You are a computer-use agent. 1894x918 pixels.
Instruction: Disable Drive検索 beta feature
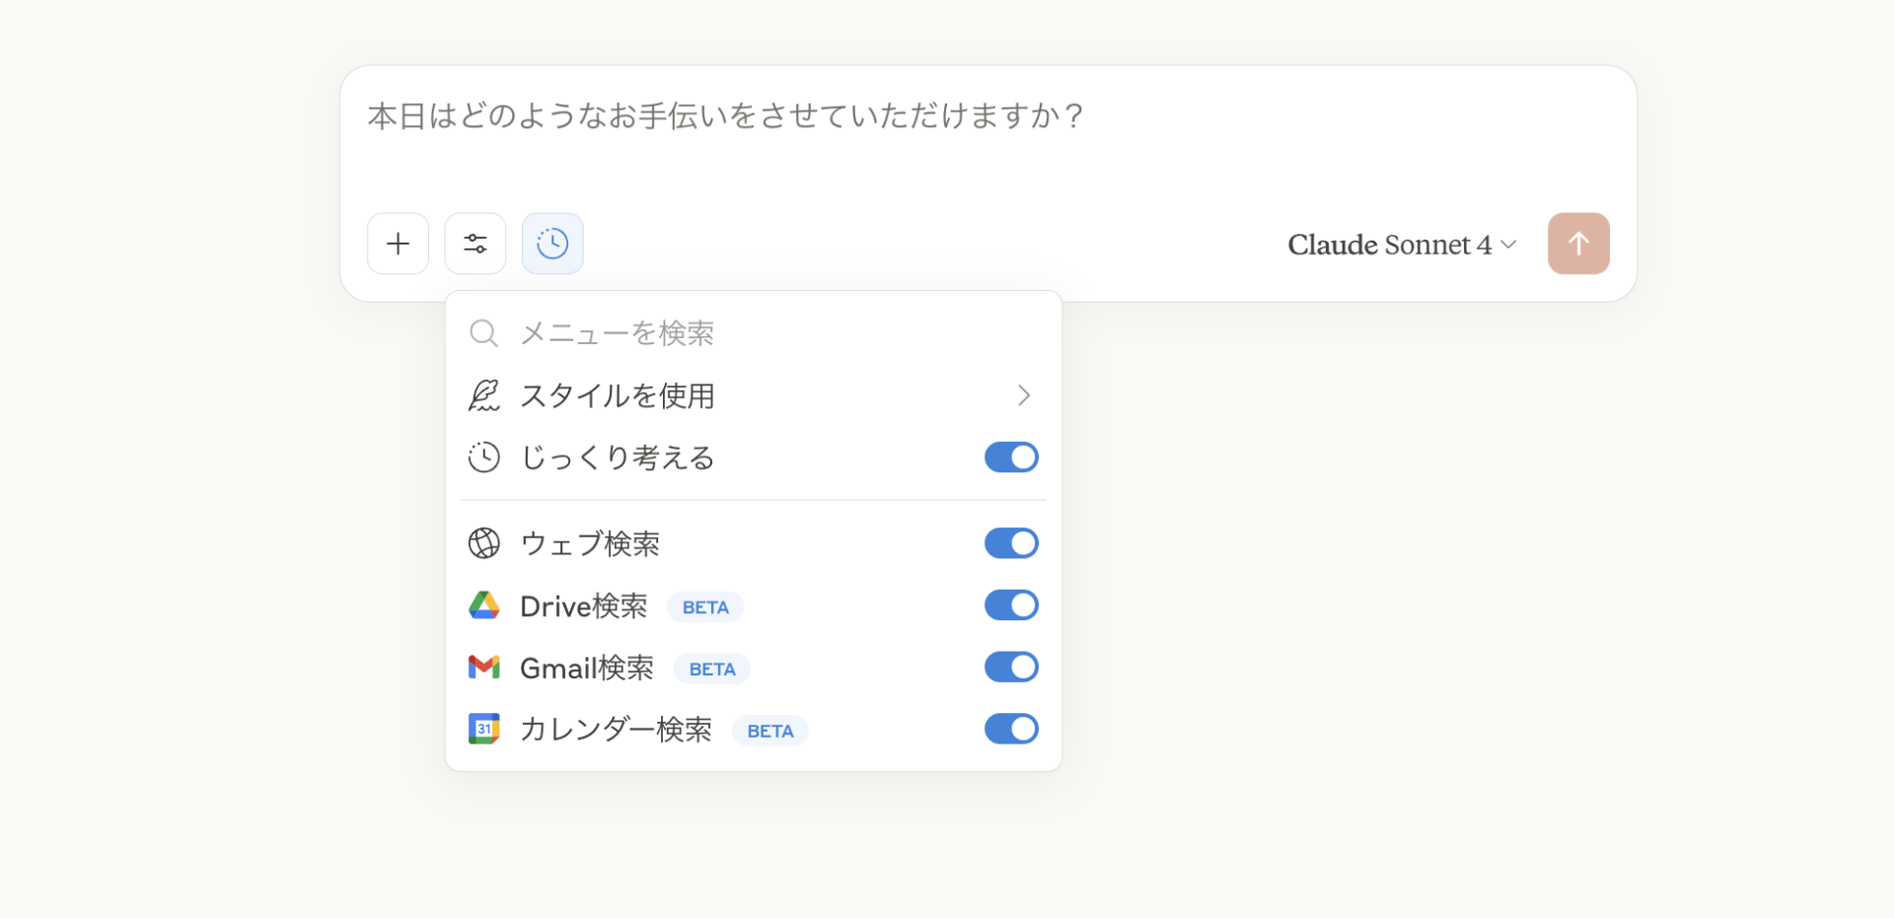(1011, 604)
